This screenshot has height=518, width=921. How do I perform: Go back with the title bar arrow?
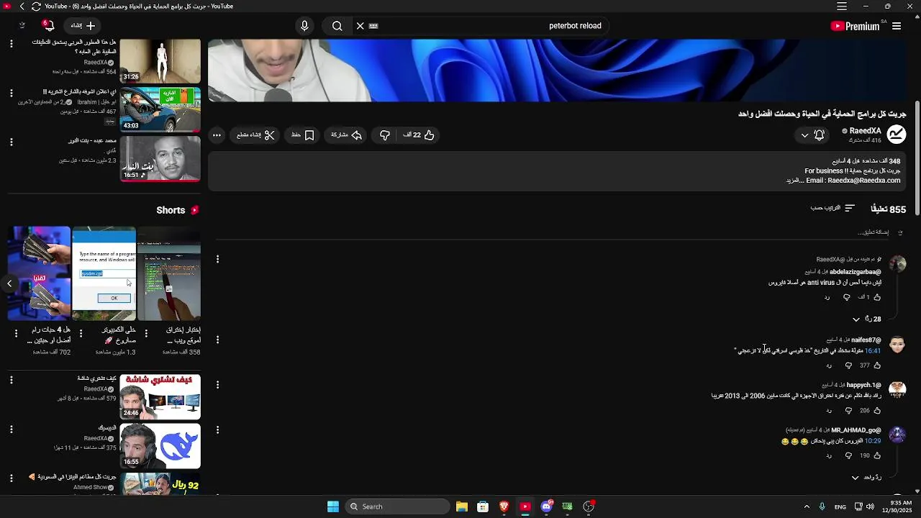coord(22,6)
